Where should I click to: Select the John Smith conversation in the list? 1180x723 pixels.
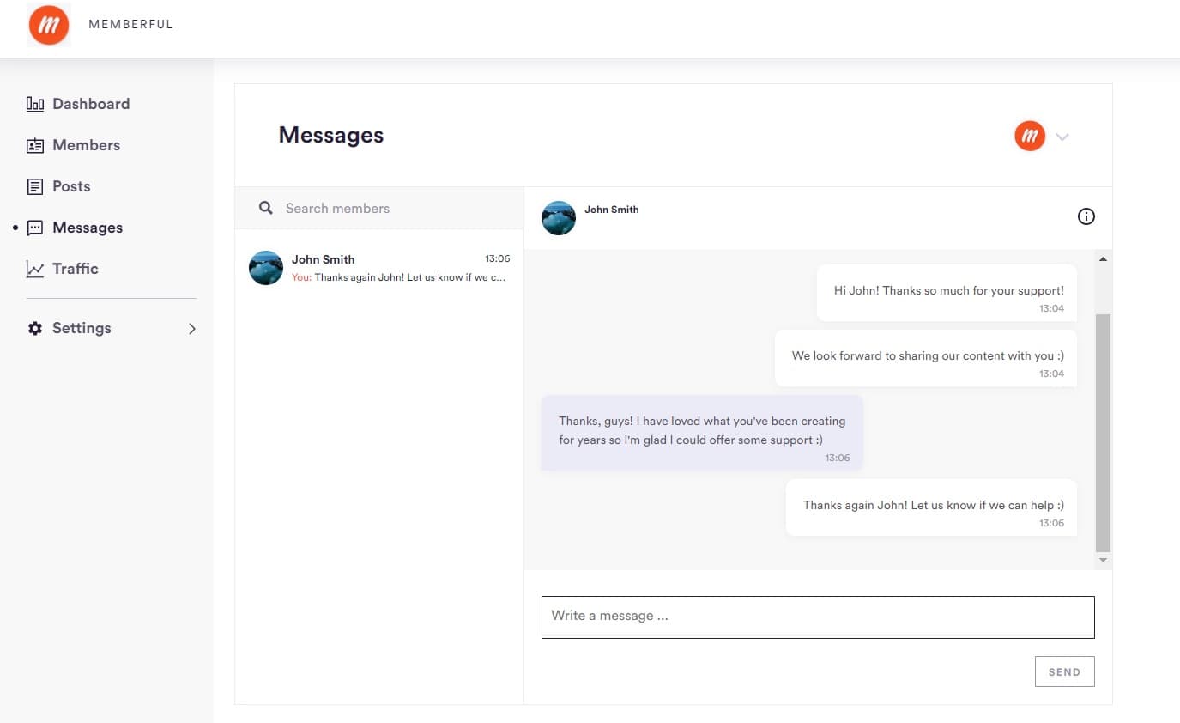378,268
